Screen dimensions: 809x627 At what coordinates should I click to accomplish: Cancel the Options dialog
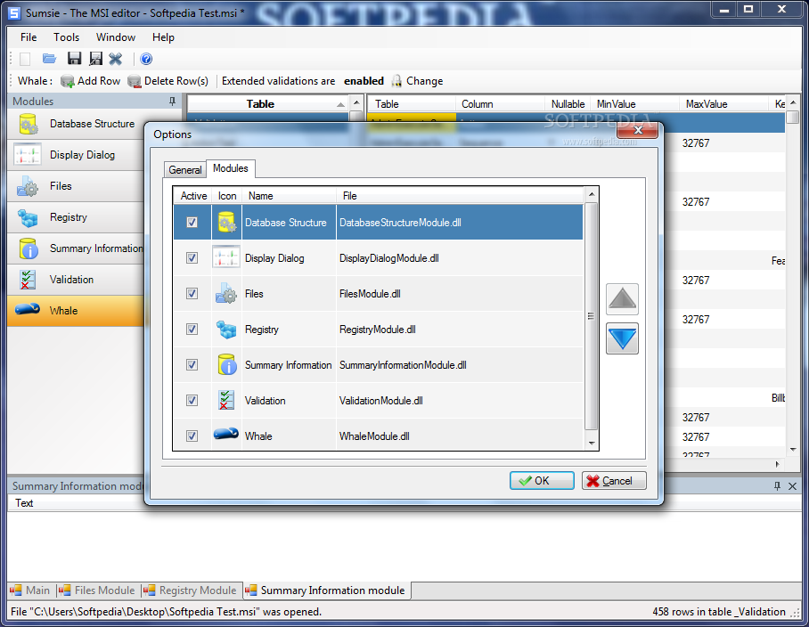614,481
